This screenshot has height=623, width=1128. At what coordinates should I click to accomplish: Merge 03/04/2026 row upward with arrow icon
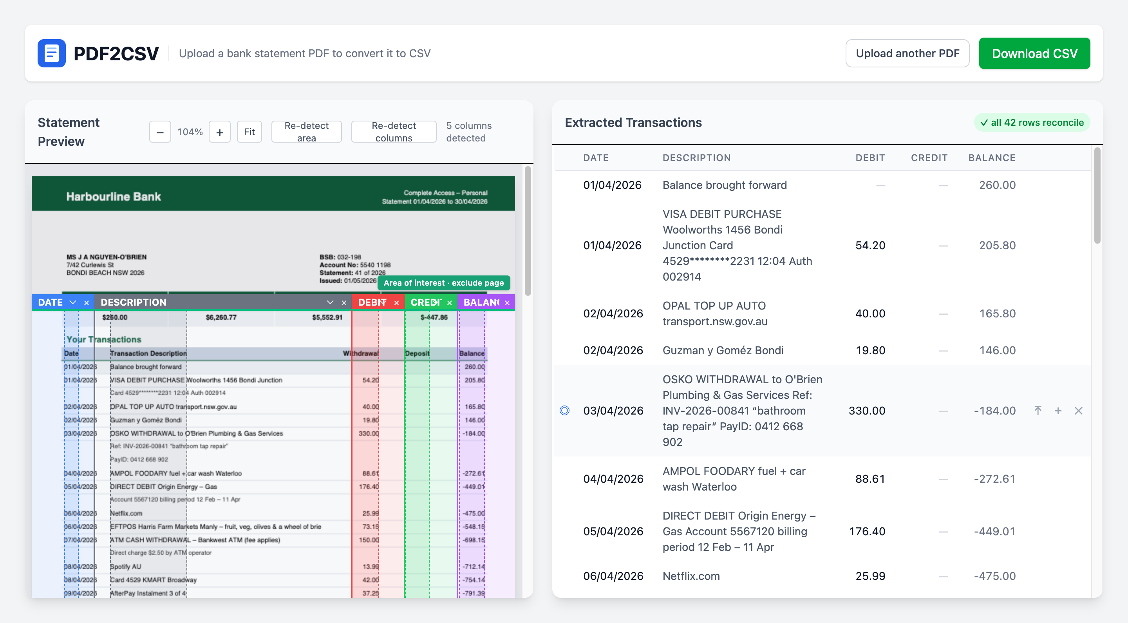(1038, 411)
